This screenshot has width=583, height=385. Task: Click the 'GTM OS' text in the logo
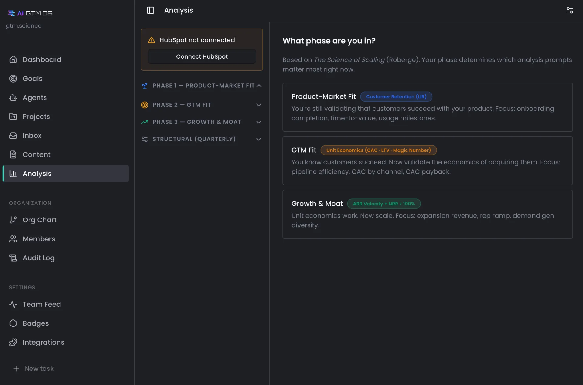[x=39, y=13]
